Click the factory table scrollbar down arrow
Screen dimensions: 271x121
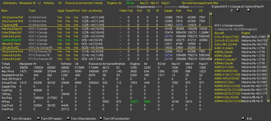click(211, 59)
